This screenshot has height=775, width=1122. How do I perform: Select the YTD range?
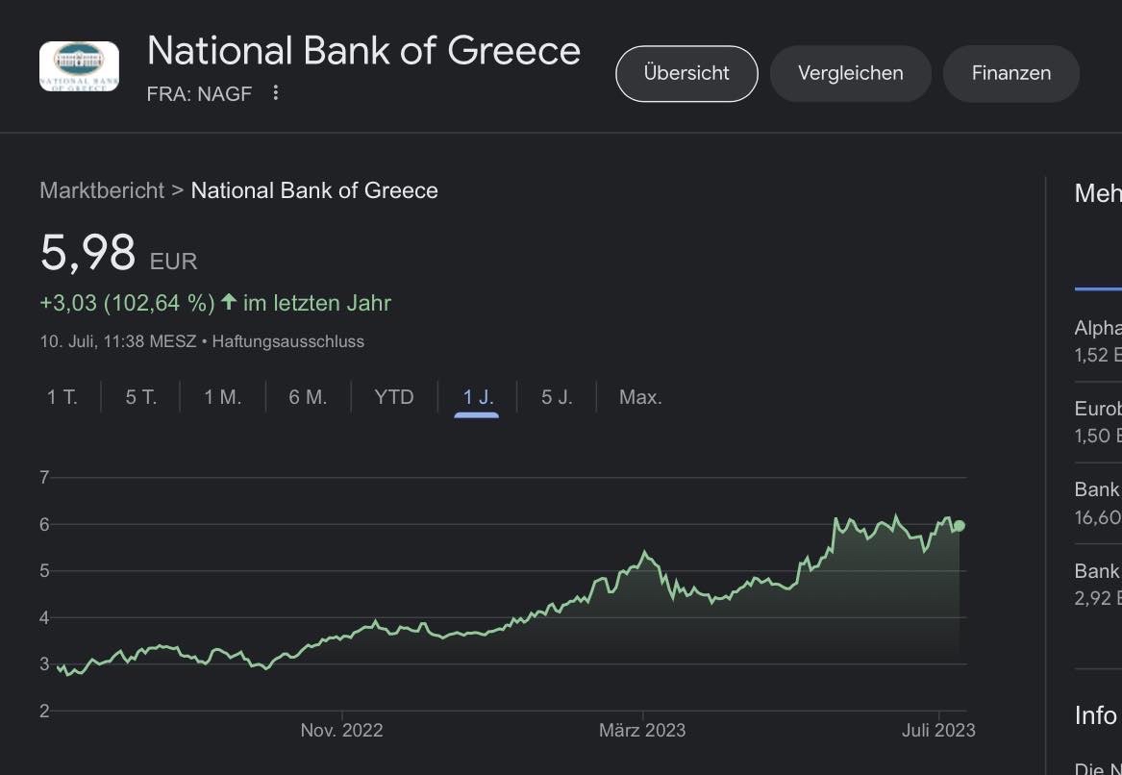click(393, 397)
